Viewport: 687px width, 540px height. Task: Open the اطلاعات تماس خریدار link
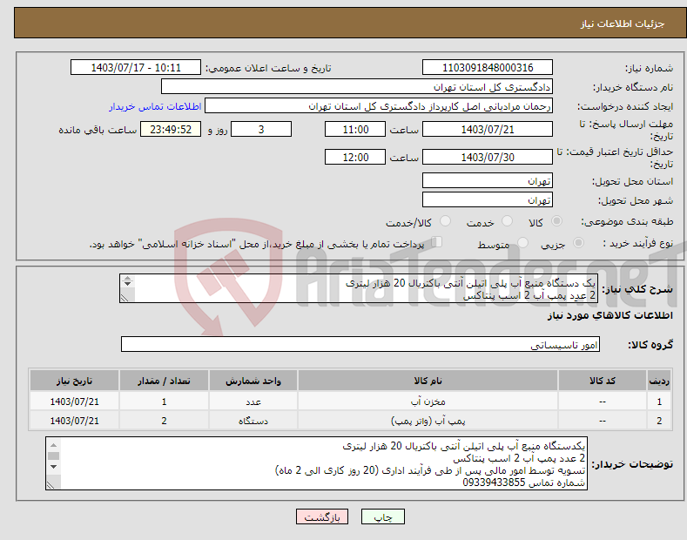click(155, 106)
